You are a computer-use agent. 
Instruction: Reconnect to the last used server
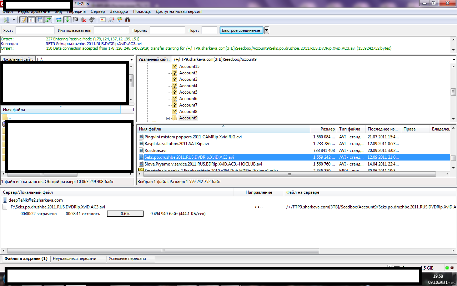click(x=92, y=20)
